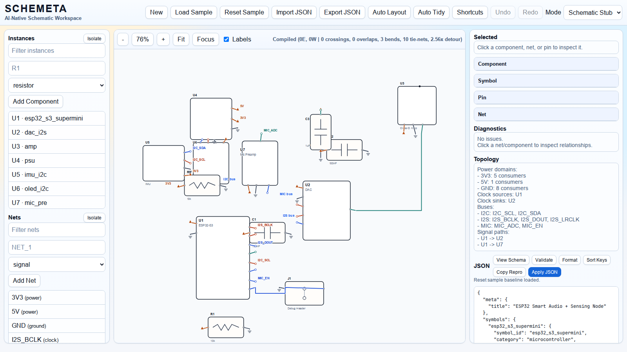Toggle the Labels checkbox
This screenshot has width=627, height=352.
click(x=227, y=39)
